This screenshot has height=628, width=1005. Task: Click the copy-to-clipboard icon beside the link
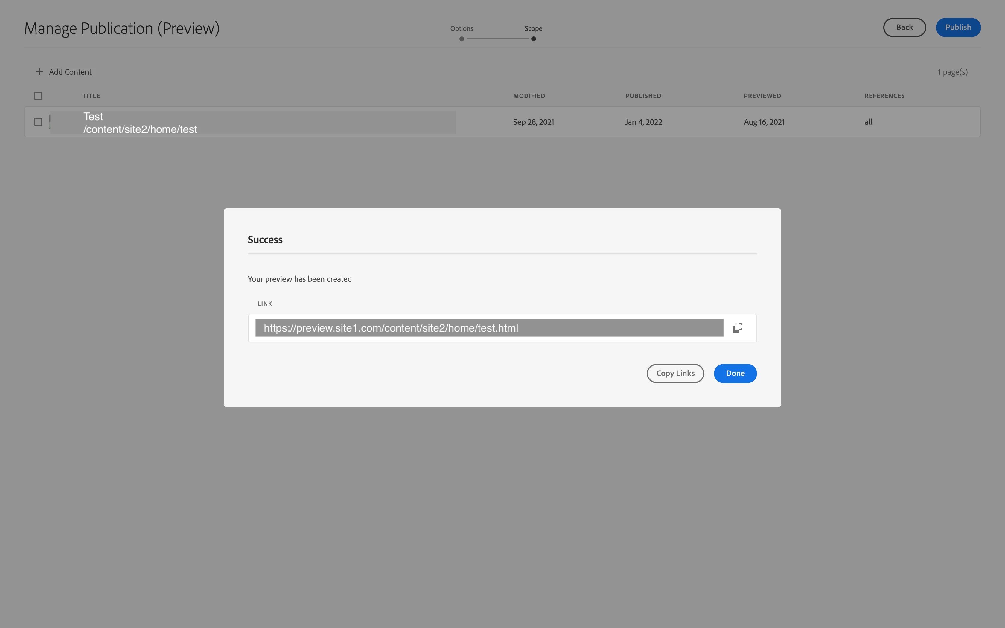point(737,328)
